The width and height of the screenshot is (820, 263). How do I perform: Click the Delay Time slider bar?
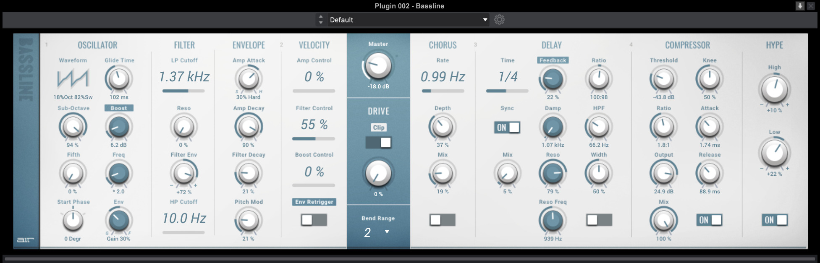click(x=507, y=91)
